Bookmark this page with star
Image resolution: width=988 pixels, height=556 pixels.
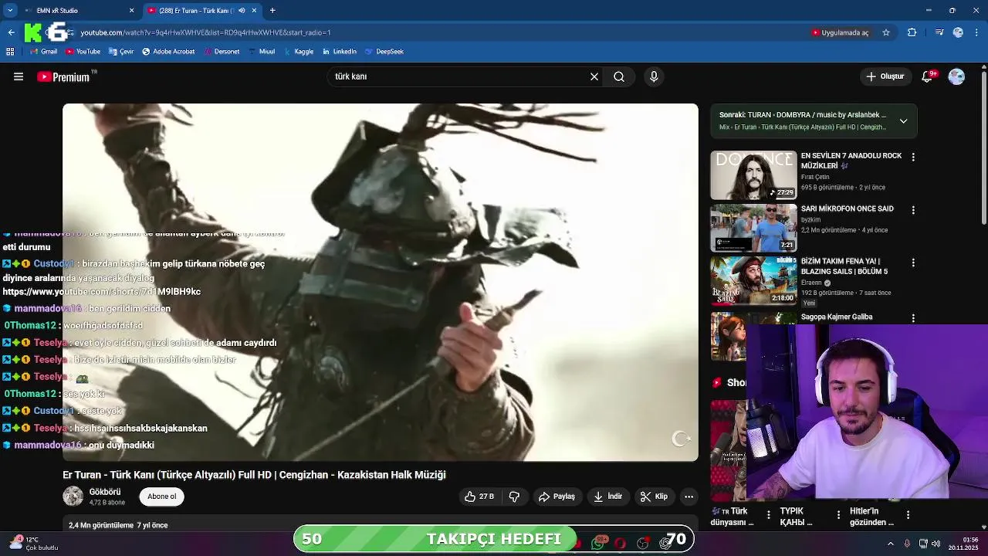coord(886,32)
